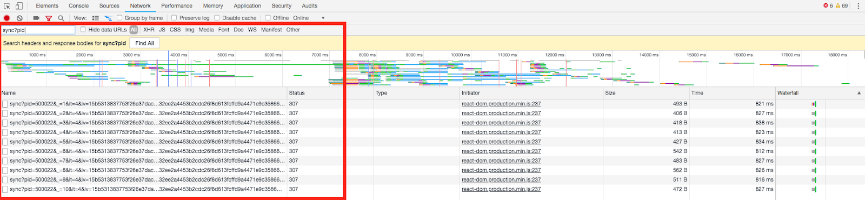Select the All filter type
Screen dimensions: 865x200
134,30
